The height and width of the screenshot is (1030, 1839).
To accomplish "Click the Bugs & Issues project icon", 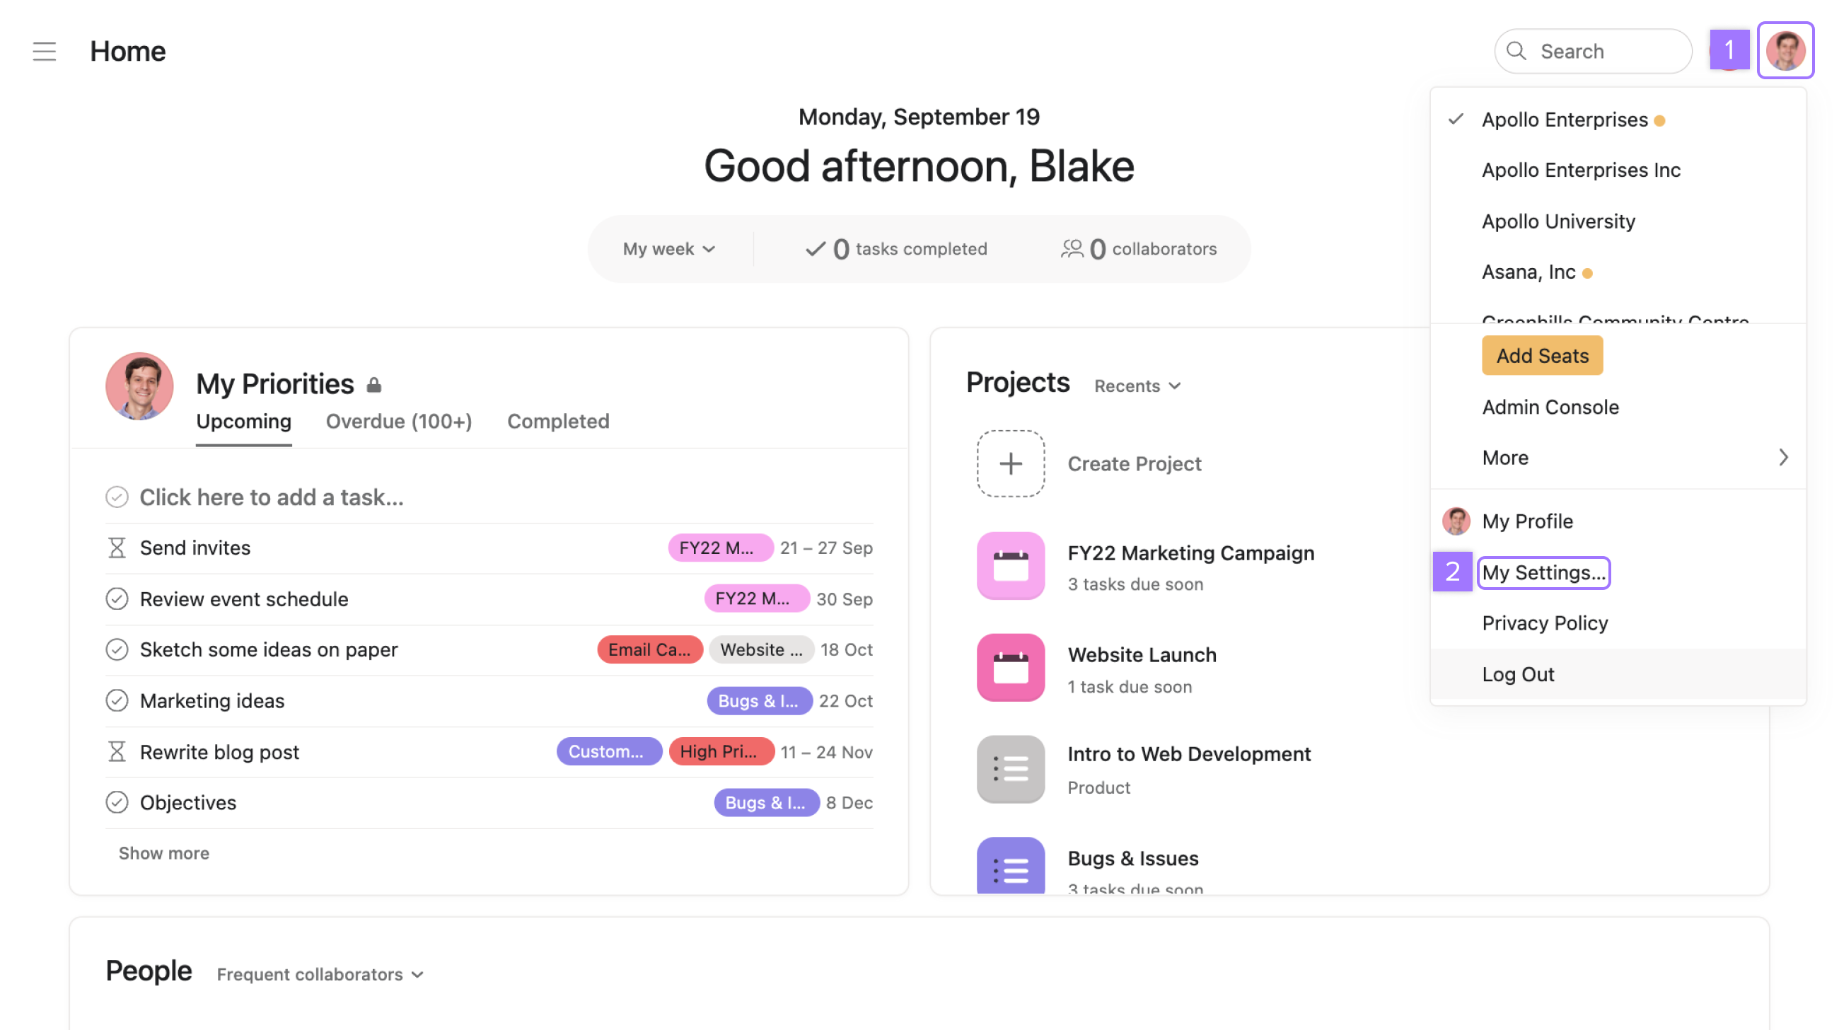I will click(1011, 869).
